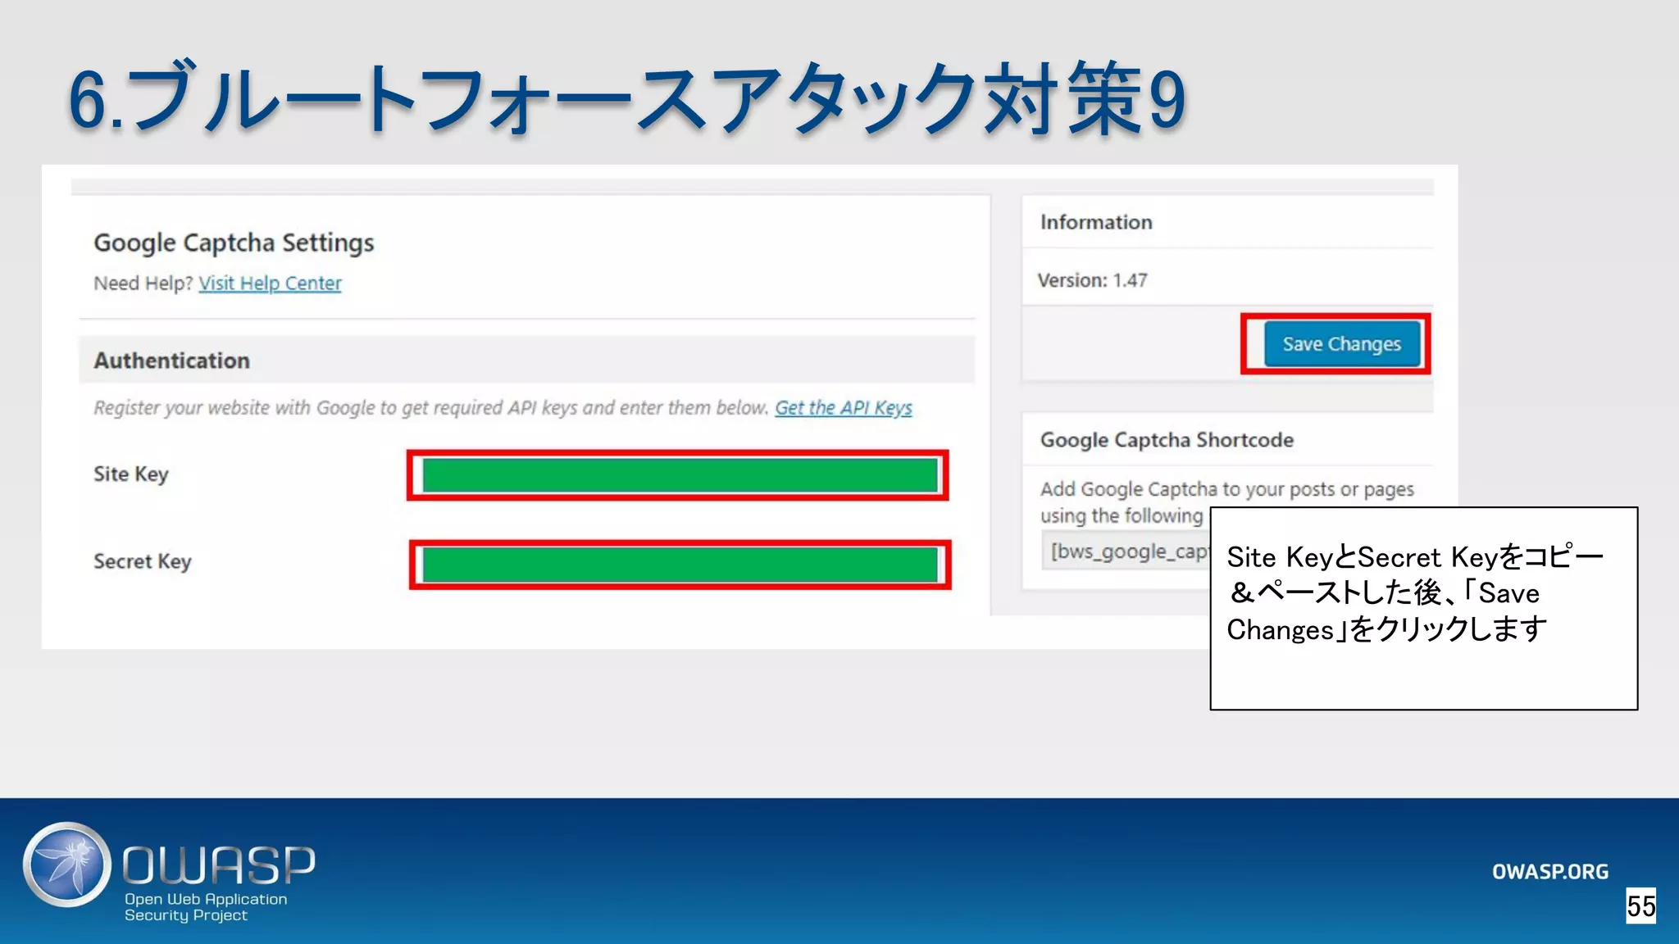Screen dimensions: 1679x944
Task: Click the slide number 55
Action: [1641, 905]
